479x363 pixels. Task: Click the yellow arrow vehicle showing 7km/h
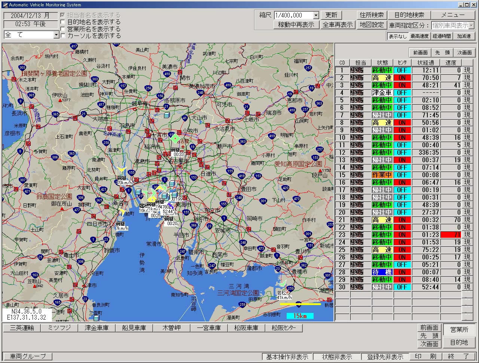[122, 212]
